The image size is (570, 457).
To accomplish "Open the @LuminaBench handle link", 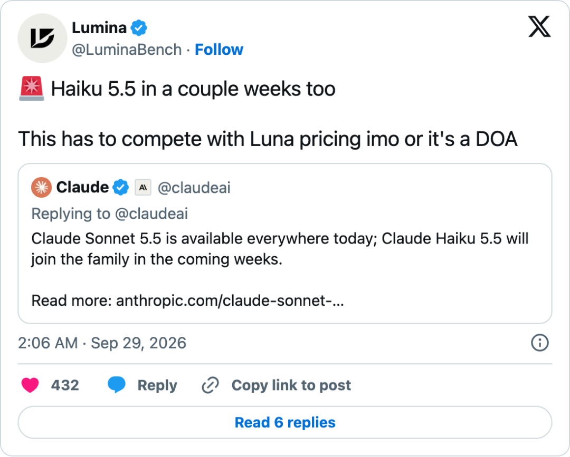I will point(127,50).
